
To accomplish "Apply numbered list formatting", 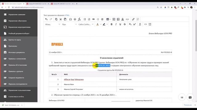I will [x=89, y=19].
